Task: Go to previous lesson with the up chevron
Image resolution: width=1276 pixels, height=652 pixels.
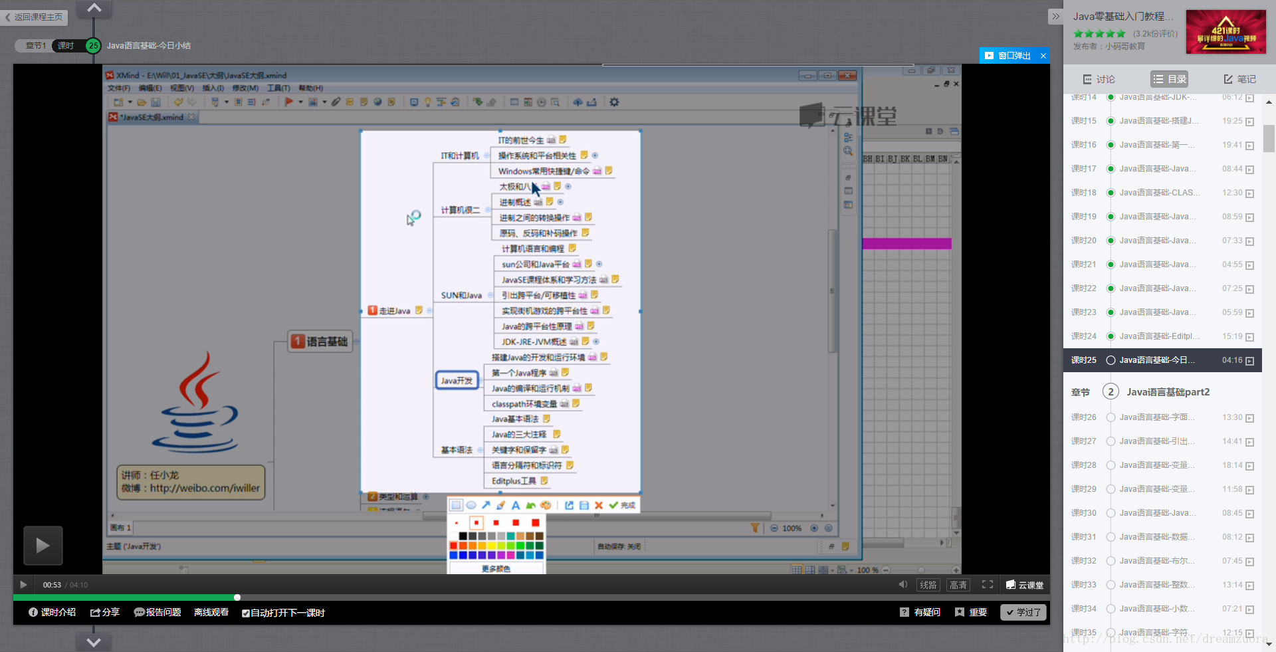Action: (94, 8)
